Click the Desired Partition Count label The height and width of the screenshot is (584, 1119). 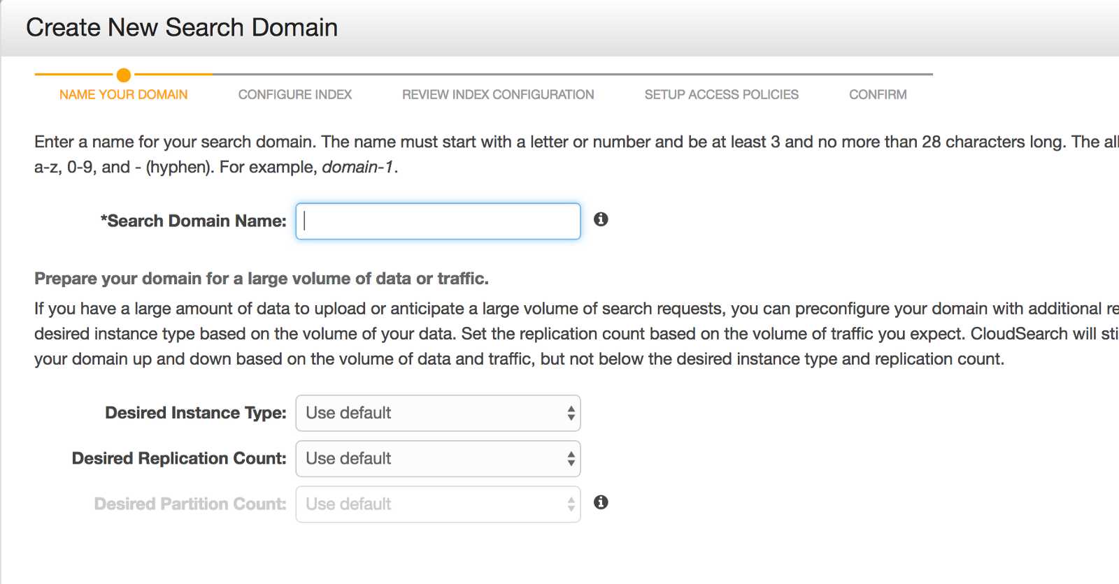pos(190,504)
